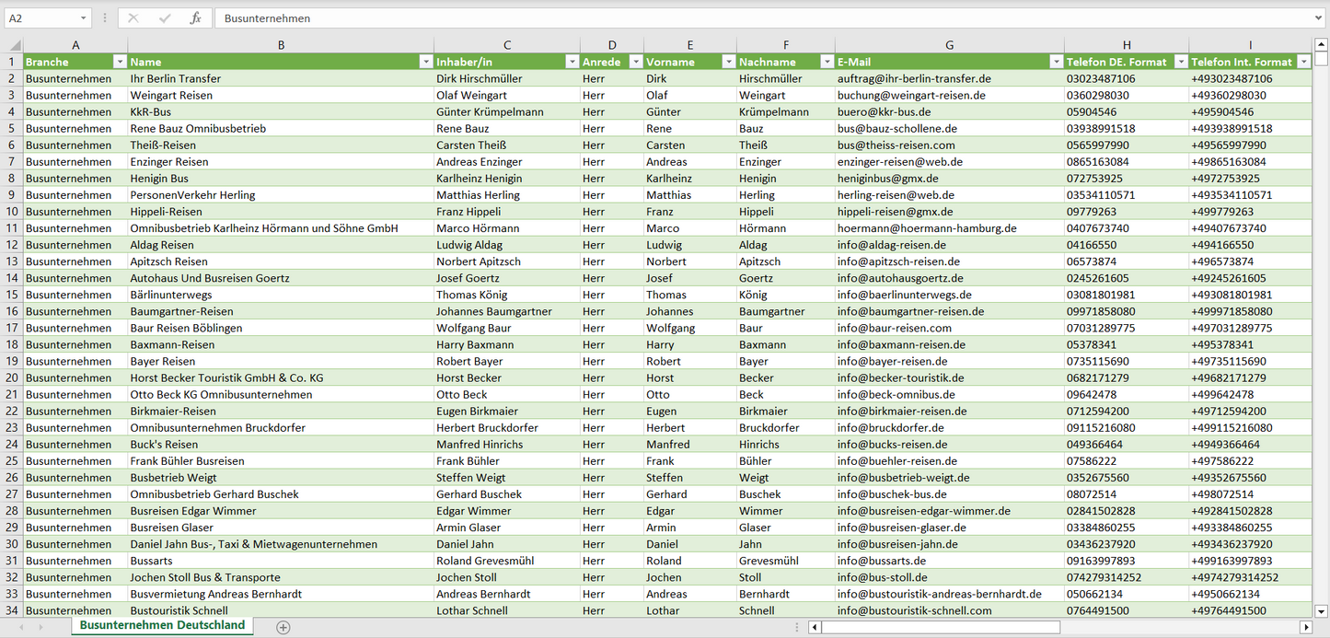Click the Enter checkmark icon in formula bar

tap(165, 18)
